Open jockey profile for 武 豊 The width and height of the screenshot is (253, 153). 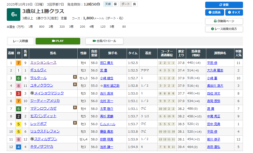103,70
